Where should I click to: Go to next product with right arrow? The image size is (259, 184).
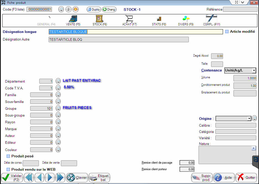50,178
